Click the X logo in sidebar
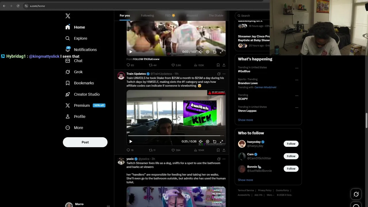Viewport: 368px width, 207px height. [68, 16]
